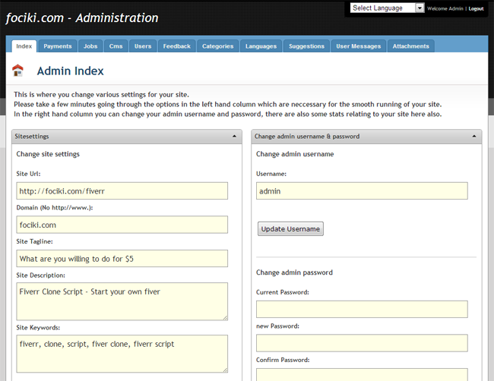Click 'This is where you change various settings' line
This screenshot has width=494, height=381.
click(101, 95)
